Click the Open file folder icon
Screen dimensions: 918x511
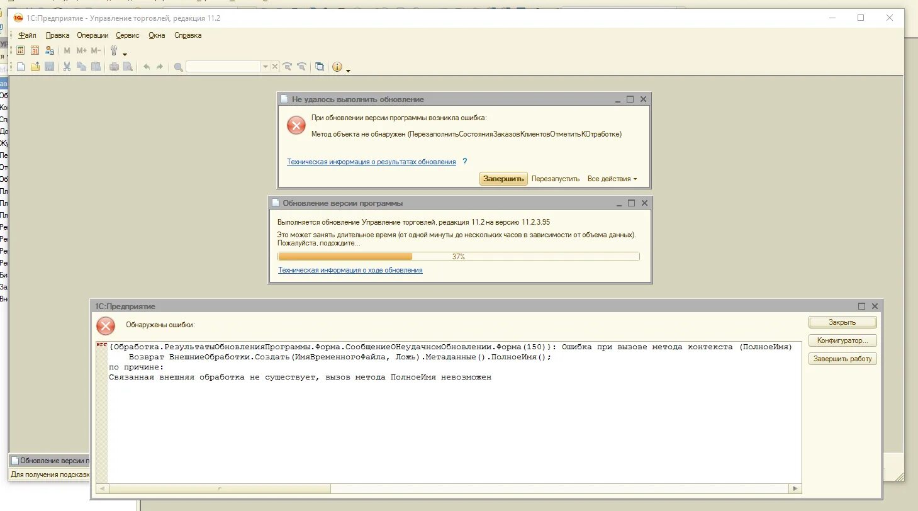[35, 67]
